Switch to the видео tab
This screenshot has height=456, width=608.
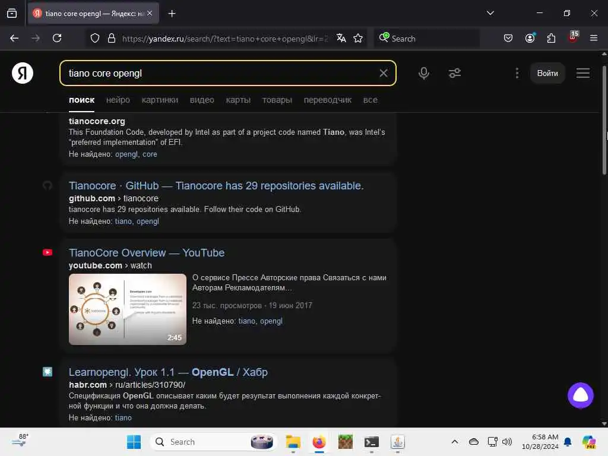pos(202,100)
